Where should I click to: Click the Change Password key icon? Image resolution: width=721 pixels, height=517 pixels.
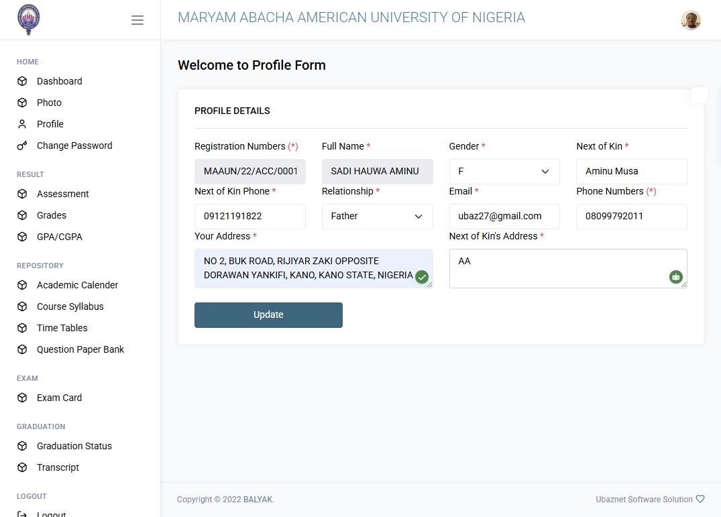[x=22, y=146]
